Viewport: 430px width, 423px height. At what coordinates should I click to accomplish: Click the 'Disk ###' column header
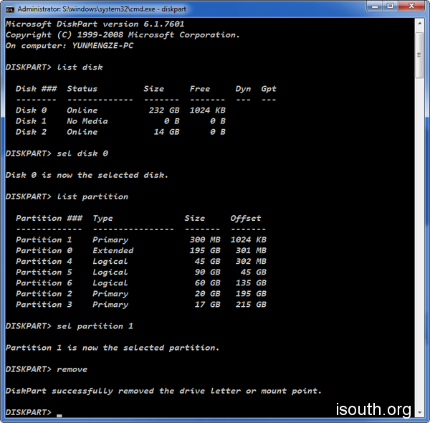(x=37, y=89)
